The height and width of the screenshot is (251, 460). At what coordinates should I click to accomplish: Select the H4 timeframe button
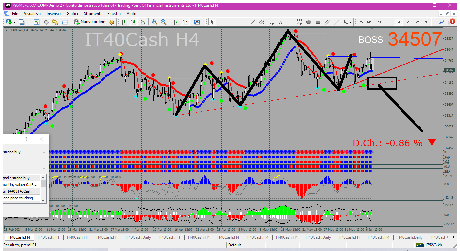tap(398, 22)
